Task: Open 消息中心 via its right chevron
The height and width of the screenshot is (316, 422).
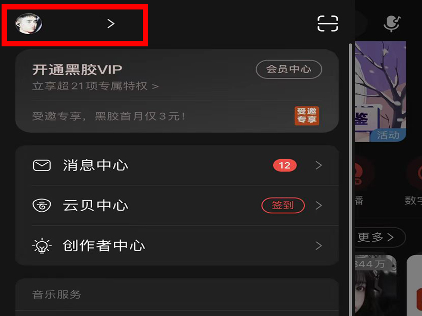Action: click(319, 165)
